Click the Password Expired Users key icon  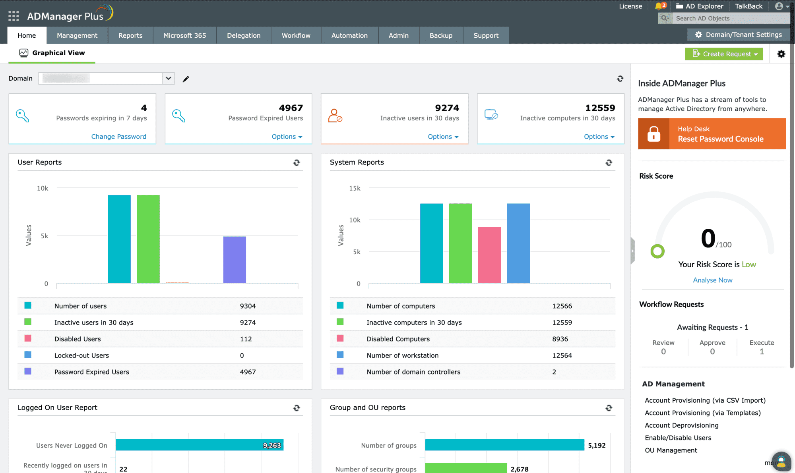(x=178, y=116)
